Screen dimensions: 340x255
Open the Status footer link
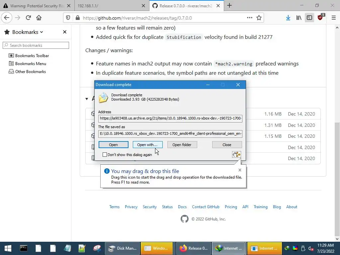(x=167, y=207)
